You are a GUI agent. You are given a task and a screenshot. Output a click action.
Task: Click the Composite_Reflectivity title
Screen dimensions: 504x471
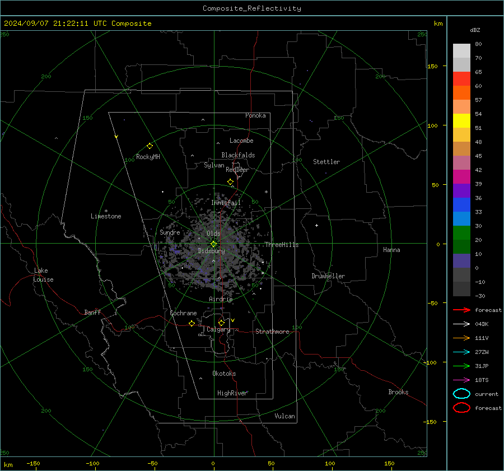click(x=252, y=8)
